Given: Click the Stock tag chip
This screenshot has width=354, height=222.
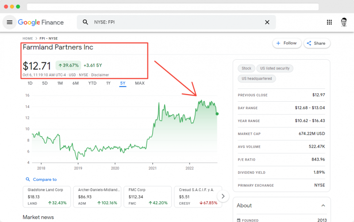Looking at the screenshot, I should pos(246,69).
